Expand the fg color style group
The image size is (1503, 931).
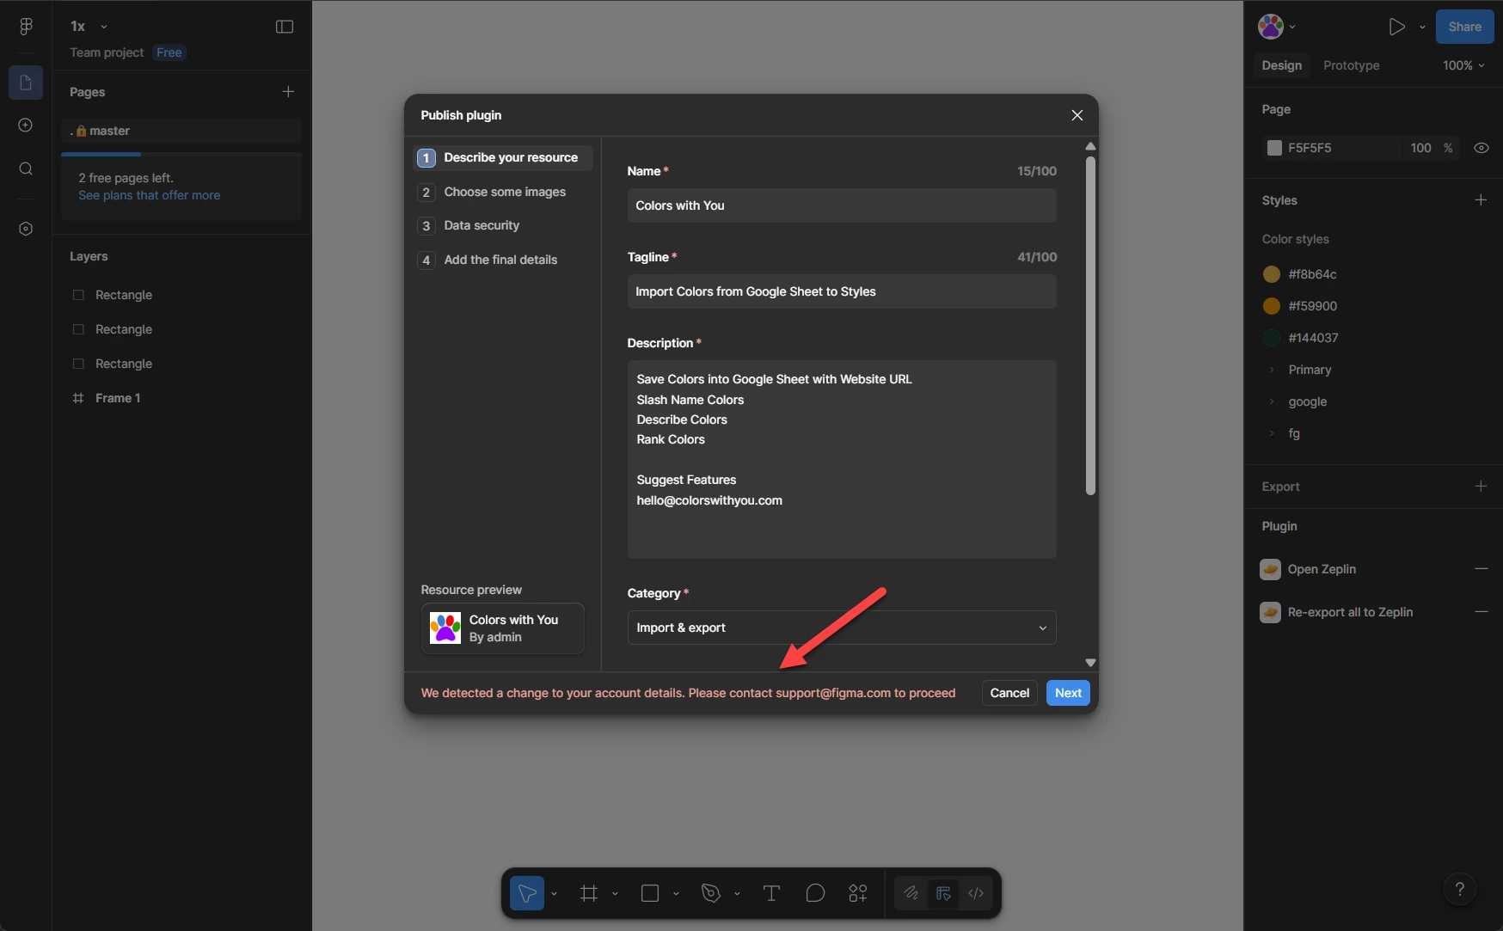[x=1272, y=433]
